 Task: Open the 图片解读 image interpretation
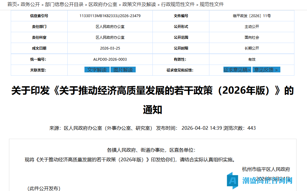point(123,69)
